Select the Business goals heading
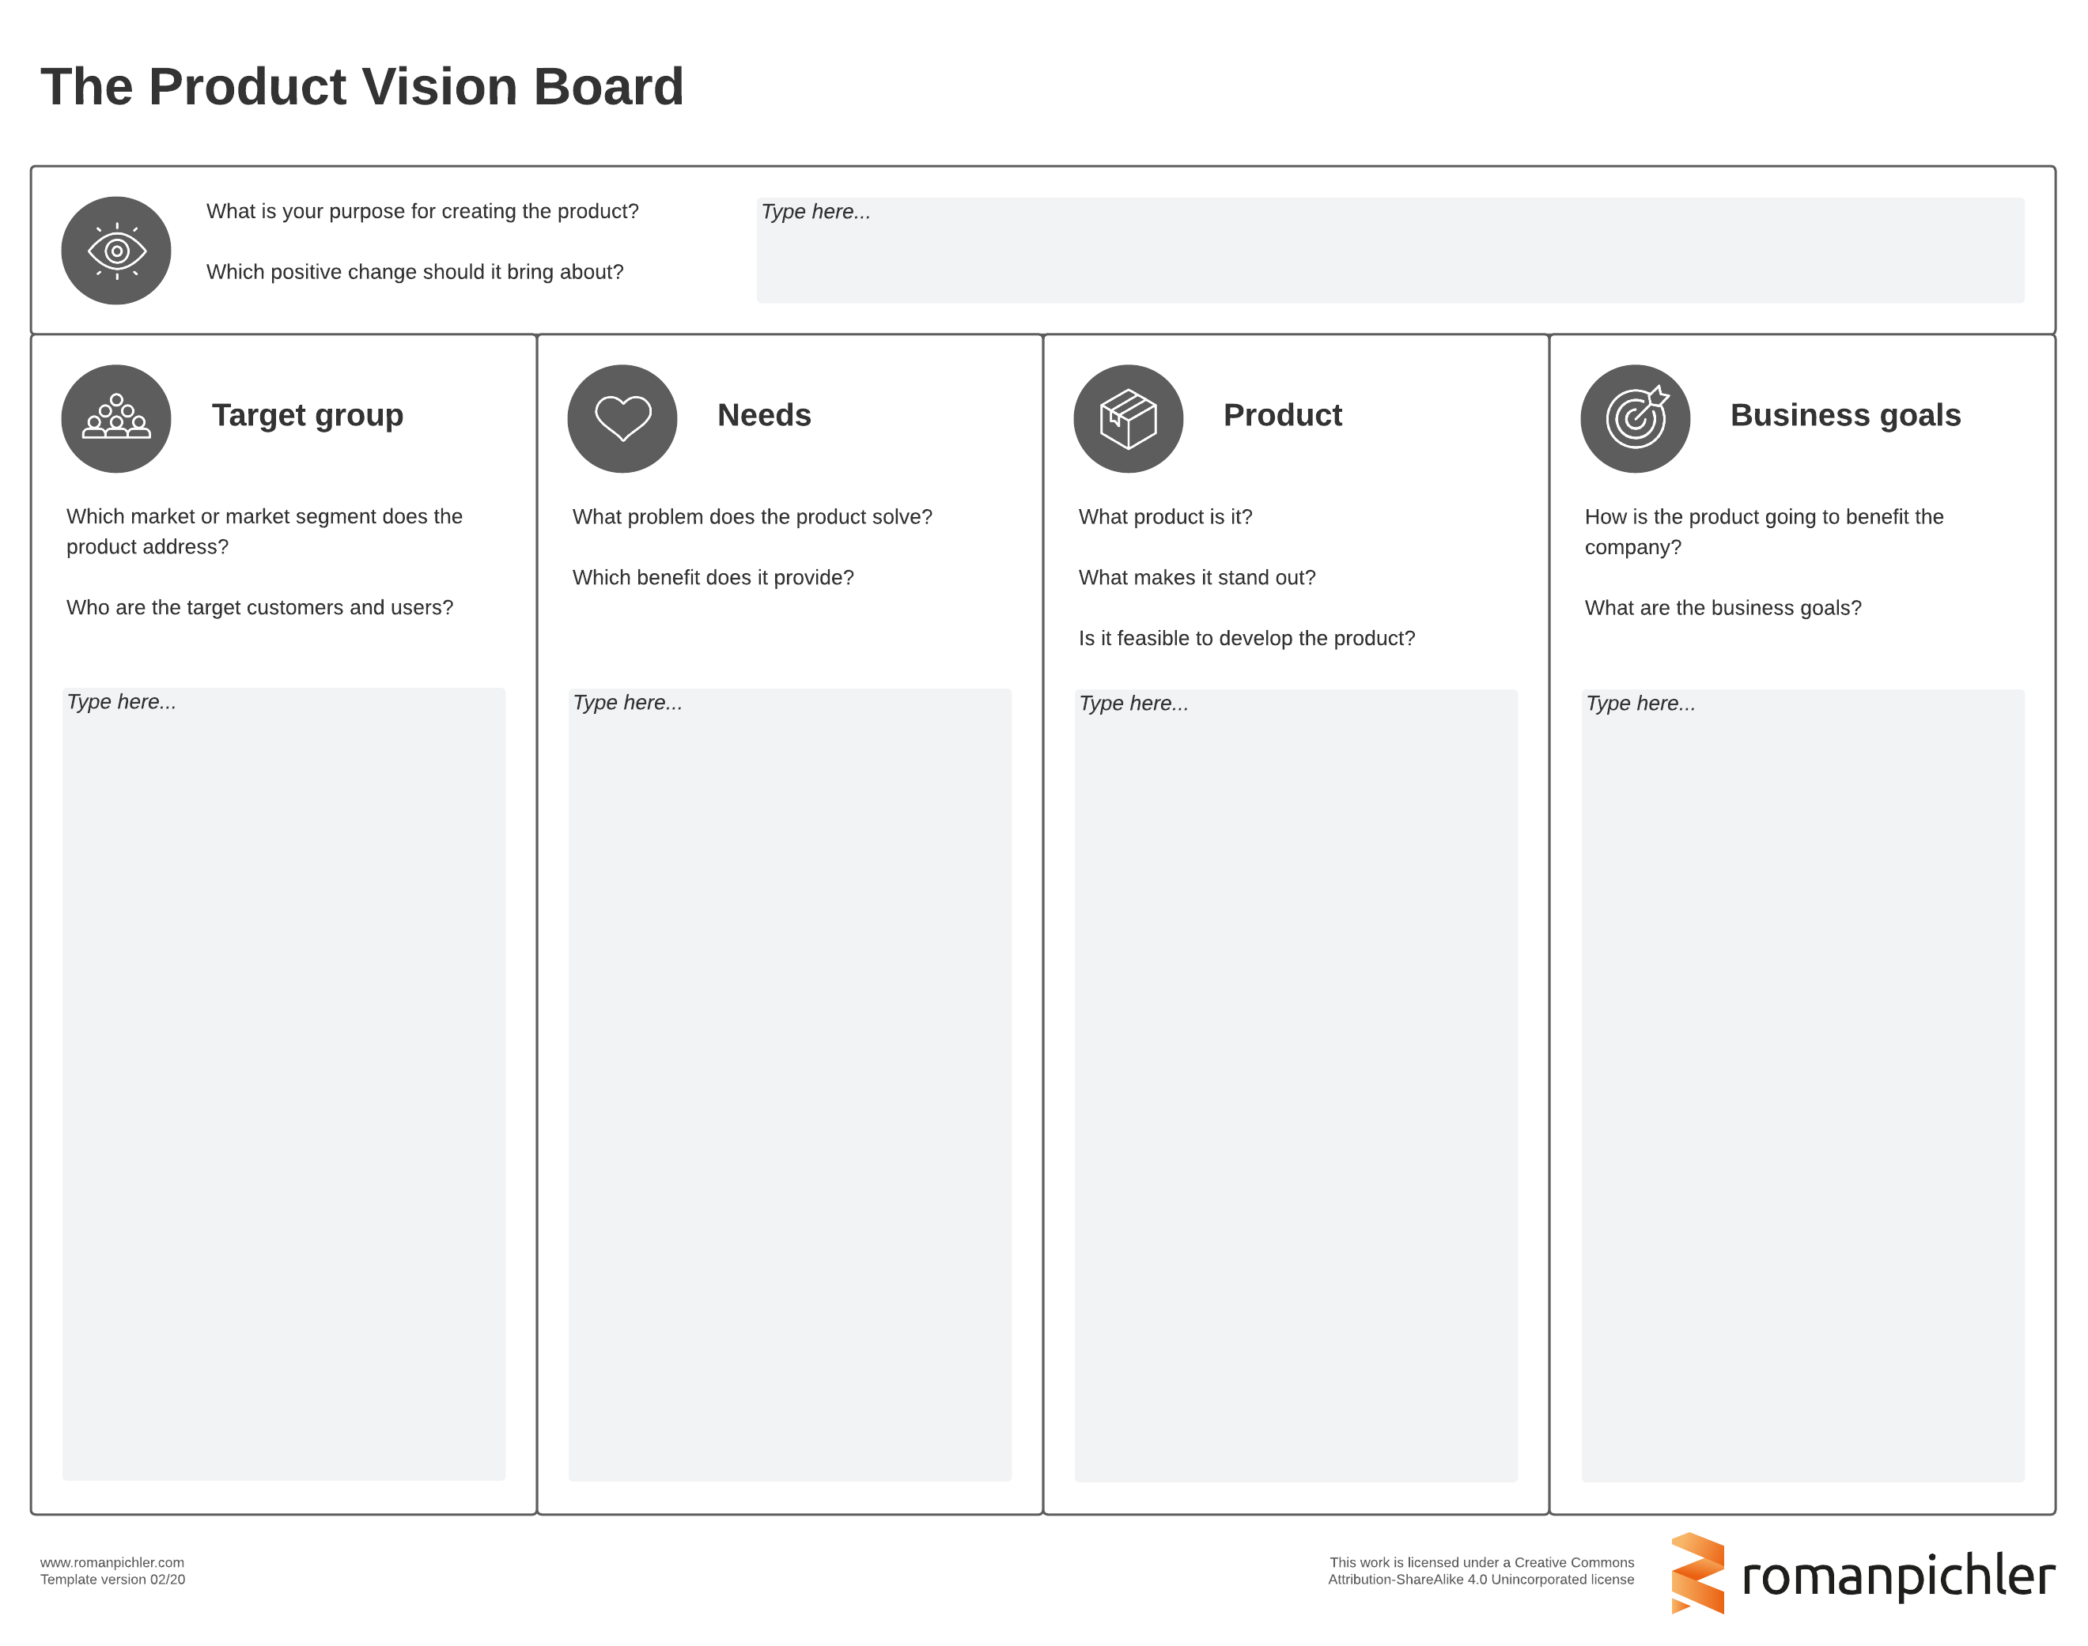The image size is (2088, 1646). pos(1844,415)
